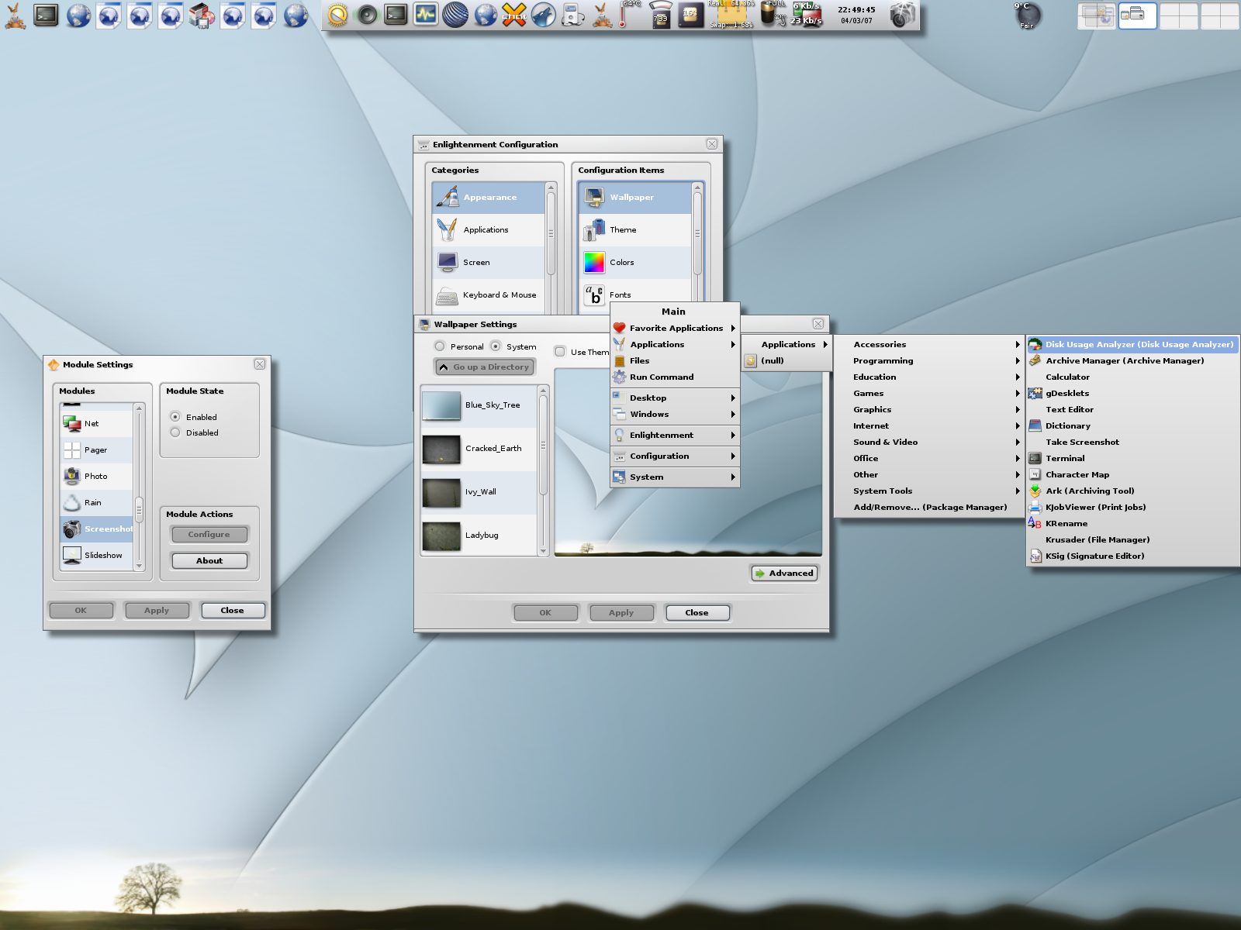Open the camera icon in top shelf
1241x930 pixels.
pos(902,15)
